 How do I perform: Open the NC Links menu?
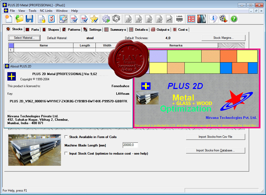(x=46, y=11)
